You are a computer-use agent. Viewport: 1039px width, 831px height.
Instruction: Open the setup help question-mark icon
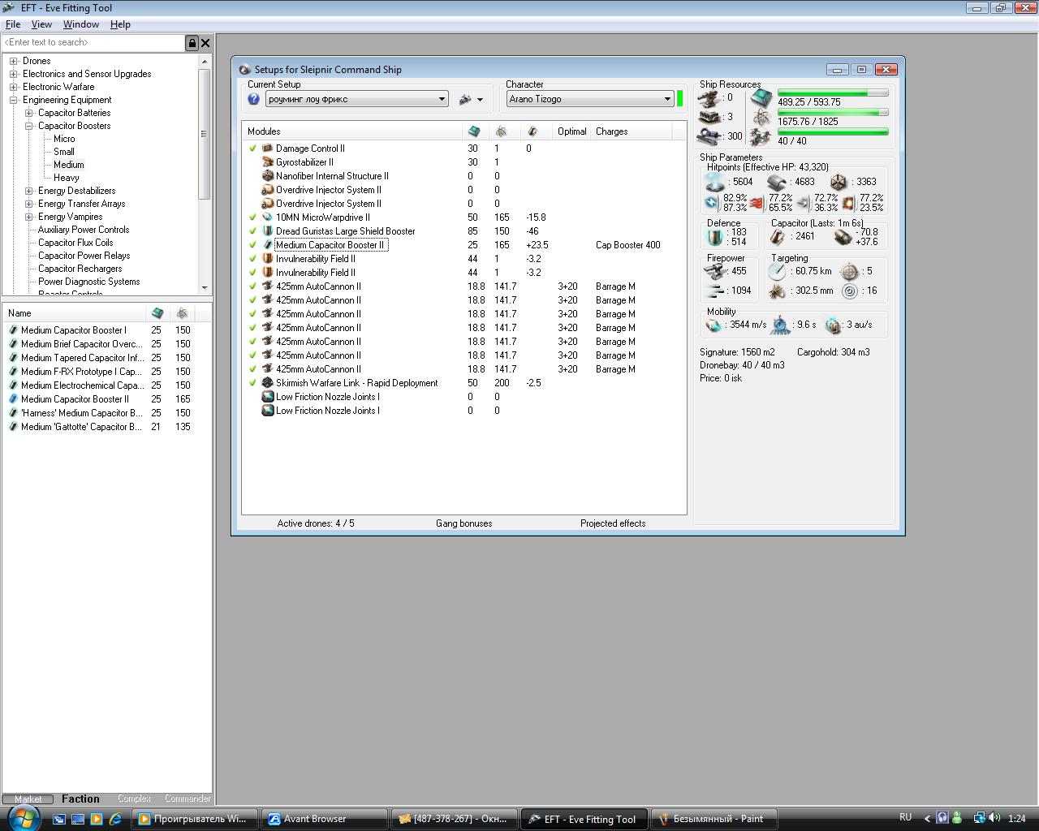pyautogui.click(x=253, y=99)
